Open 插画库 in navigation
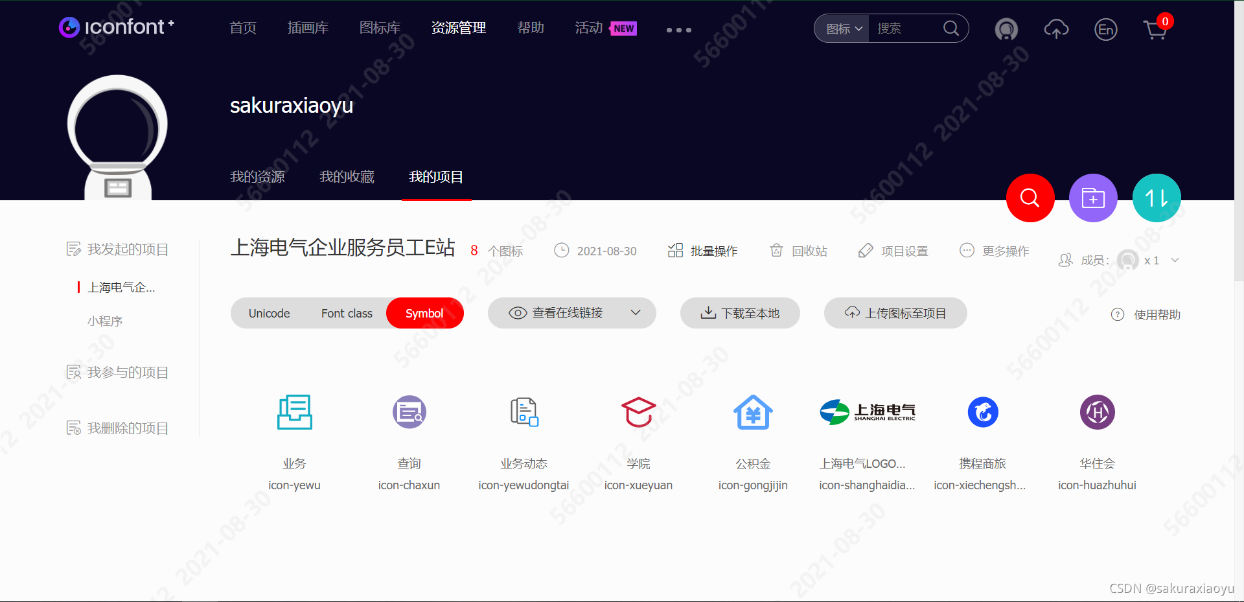1244x602 pixels. click(x=308, y=28)
